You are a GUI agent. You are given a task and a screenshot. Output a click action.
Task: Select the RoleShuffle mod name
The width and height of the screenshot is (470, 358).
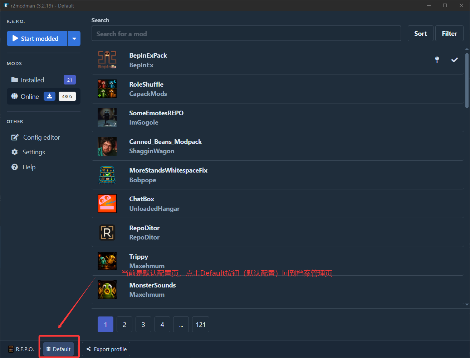tap(146, 84)
